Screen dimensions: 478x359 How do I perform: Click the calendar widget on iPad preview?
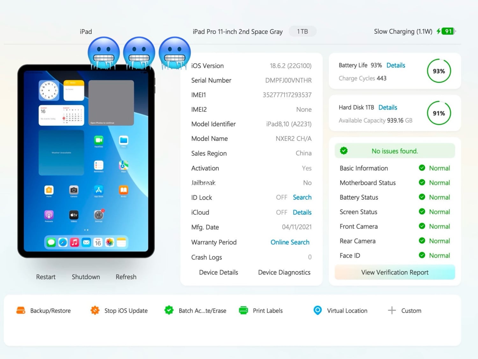[x=62, y=115]
